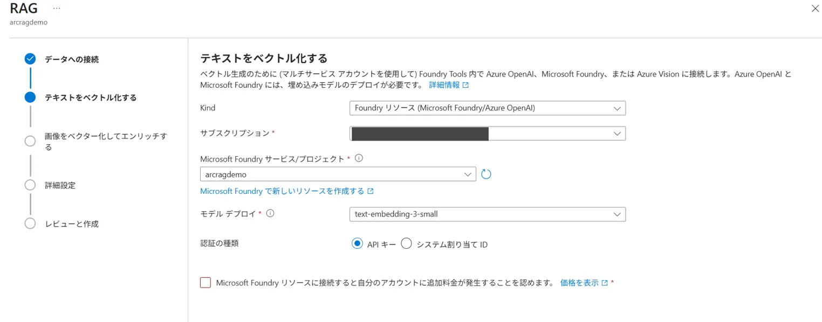Open the ellipsis menu next to RAG title
This screenshot has width=822, height=322.
pyautogui.click(x=57, y=9)
